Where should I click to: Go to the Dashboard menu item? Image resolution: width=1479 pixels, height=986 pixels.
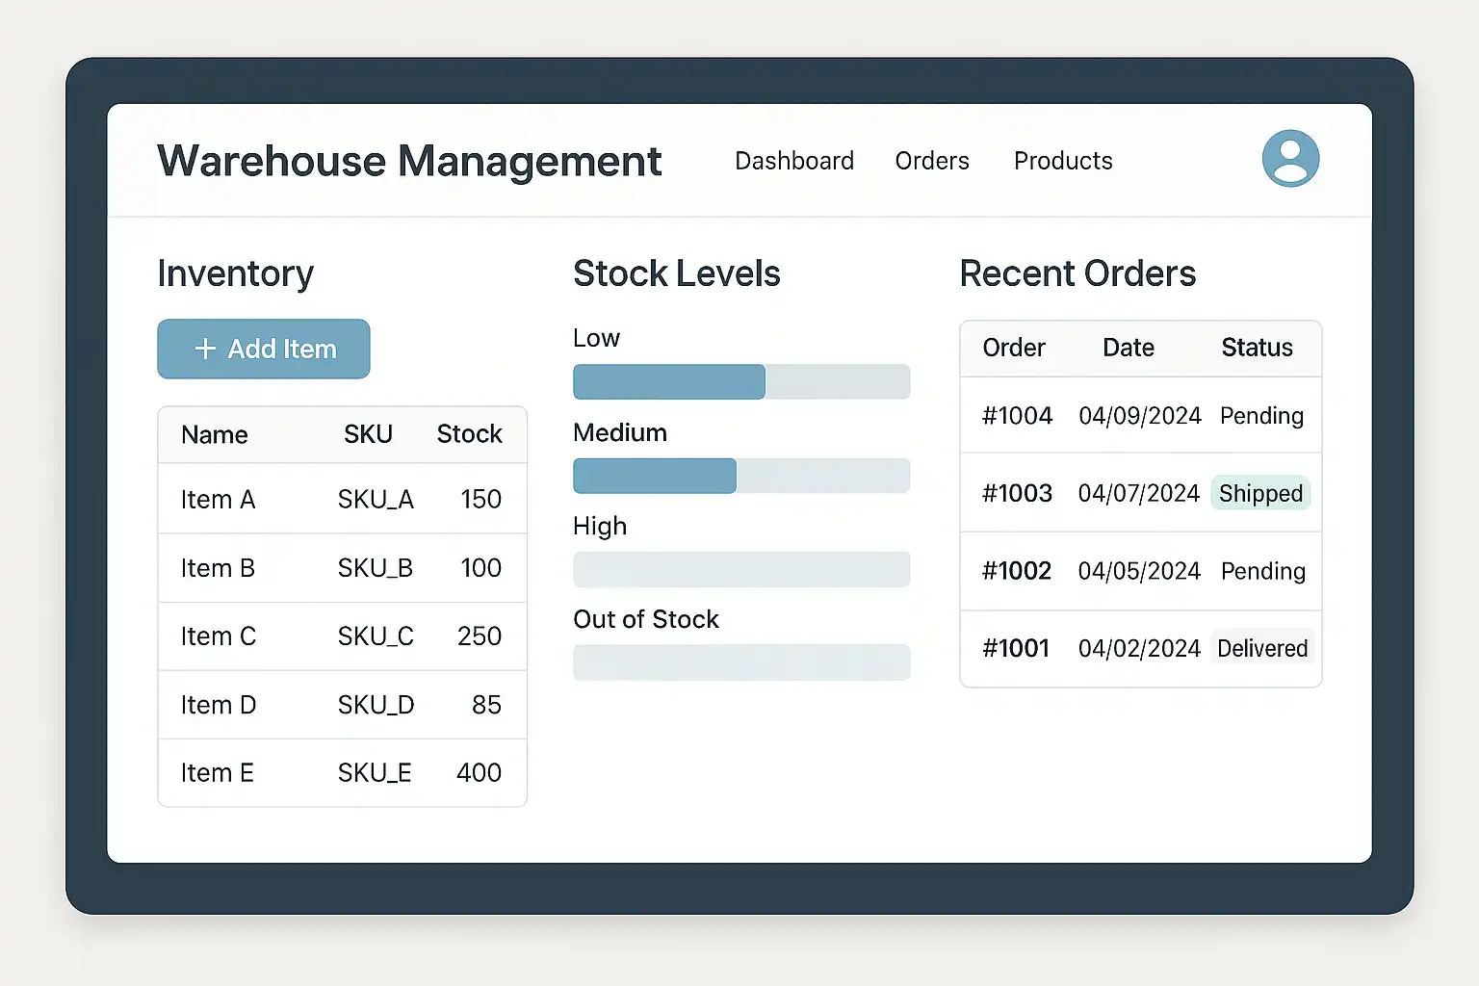(x=793, y=161)
